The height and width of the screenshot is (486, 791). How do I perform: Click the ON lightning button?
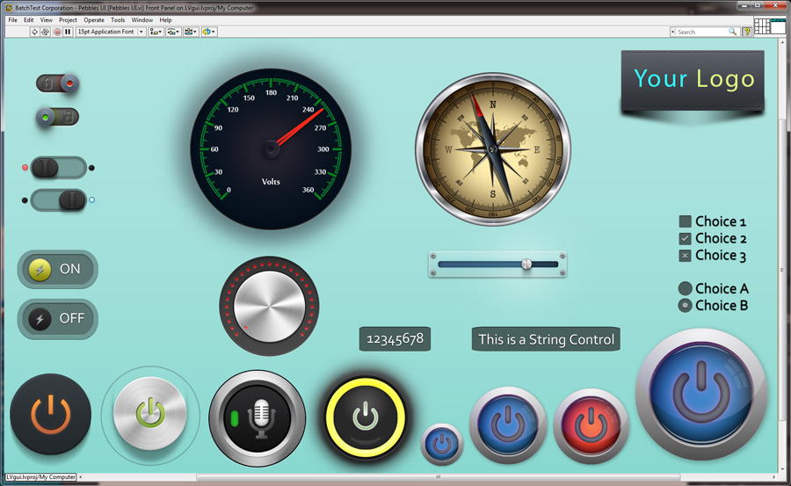[x=57, y=270]
